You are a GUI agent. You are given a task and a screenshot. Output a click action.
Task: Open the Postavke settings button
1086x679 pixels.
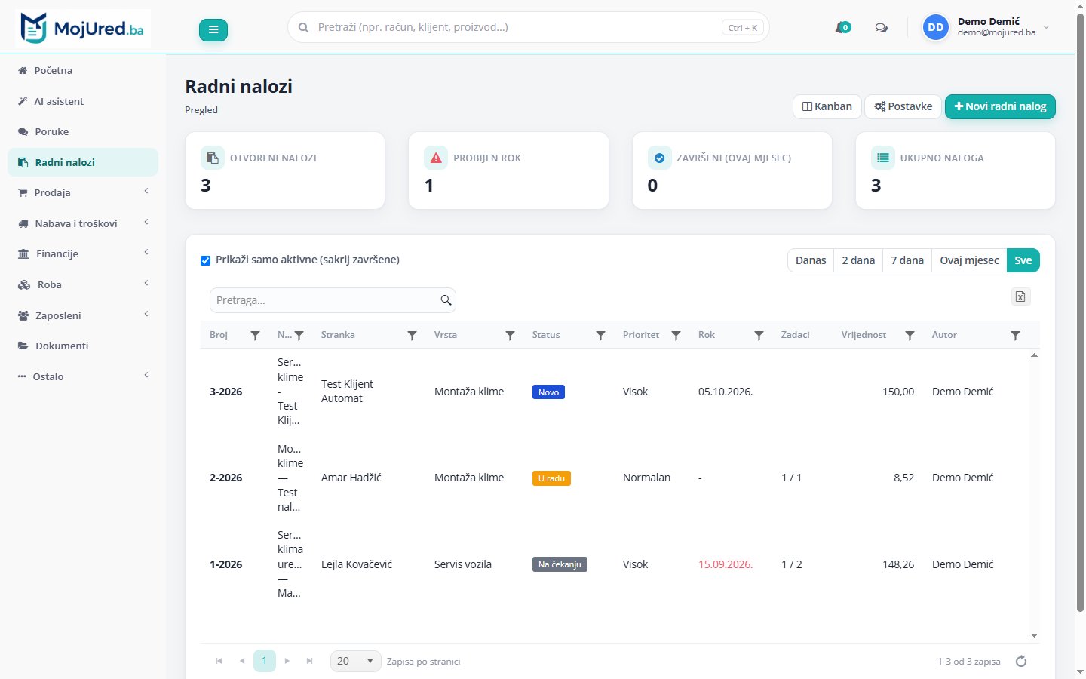click(x=903, y=106)
